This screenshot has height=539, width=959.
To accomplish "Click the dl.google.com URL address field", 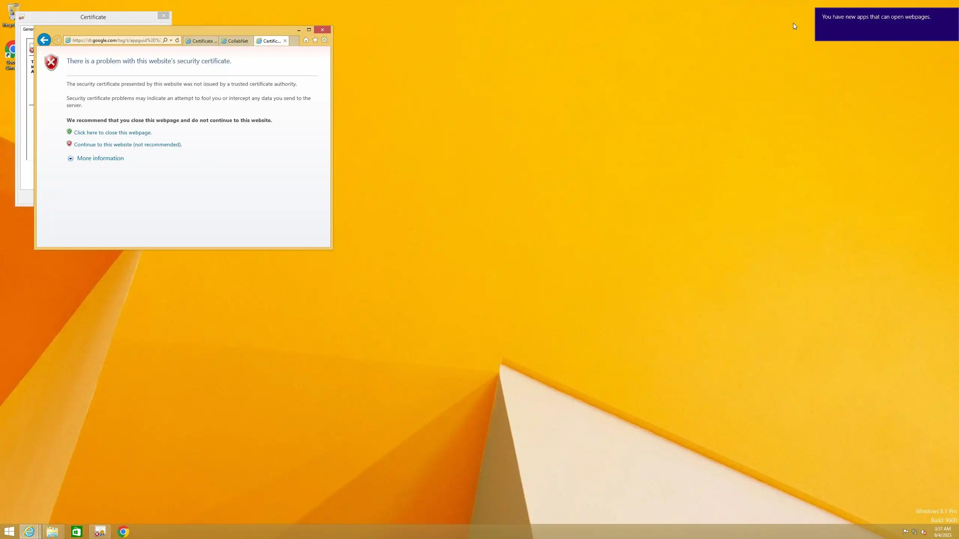I will (x=116, y=40).
